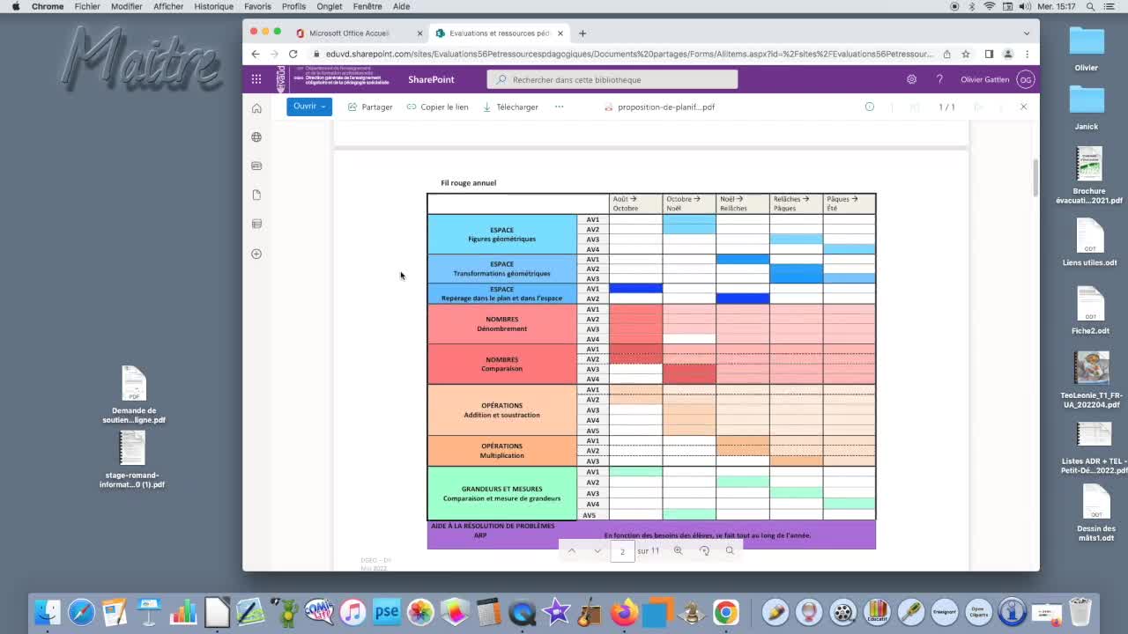This screenshot has width=1128, height=634.
Task: Click the create plus icon in sidebar
Action: coord(256,254)
